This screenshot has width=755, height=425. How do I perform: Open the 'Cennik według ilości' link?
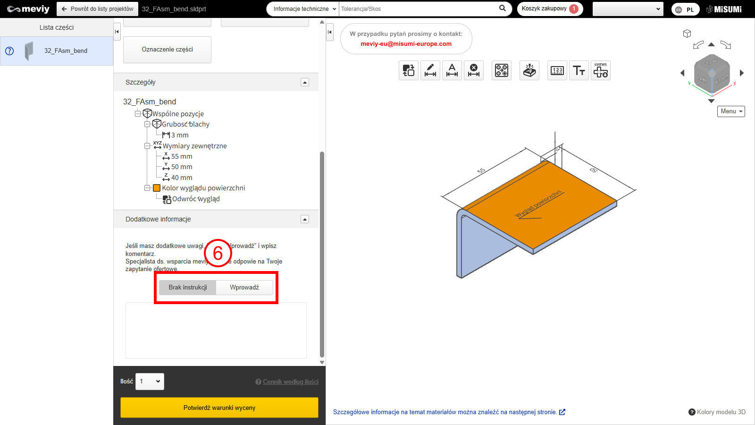coord(290,382)
